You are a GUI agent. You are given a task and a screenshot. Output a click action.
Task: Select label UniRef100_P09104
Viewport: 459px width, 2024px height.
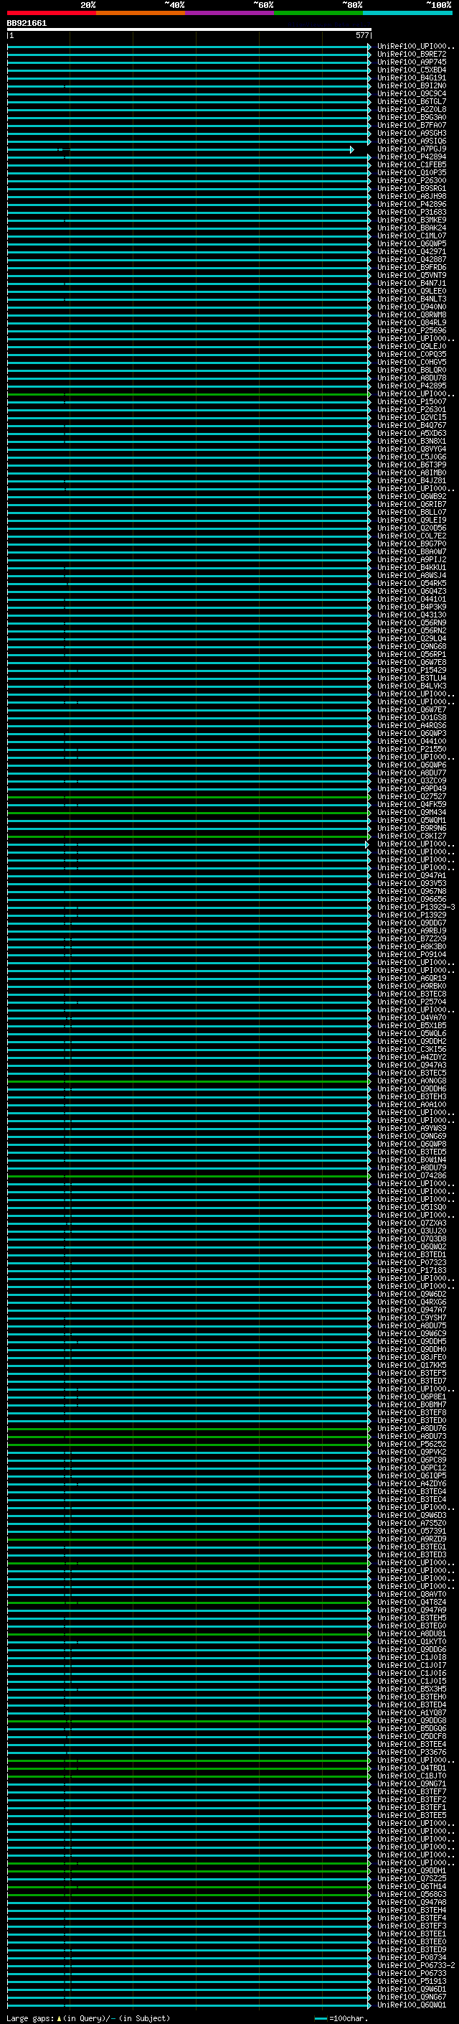coord(411,955)
